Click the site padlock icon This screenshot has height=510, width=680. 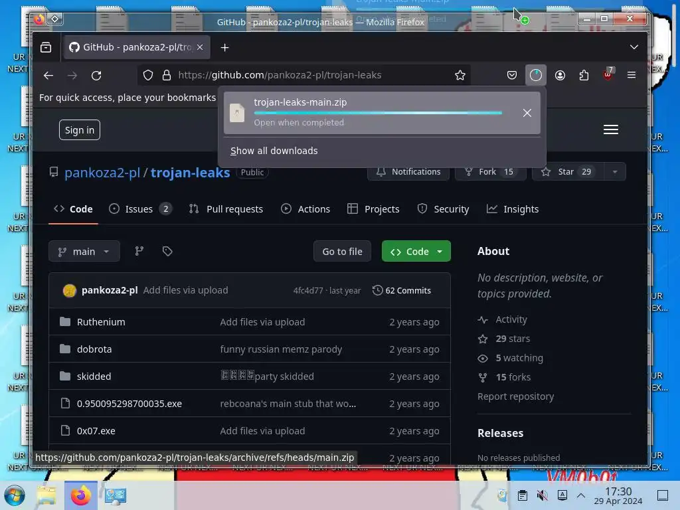tap(167, 75)
